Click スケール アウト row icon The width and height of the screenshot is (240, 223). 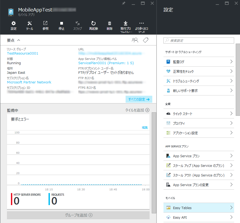(x=168, y=175)
